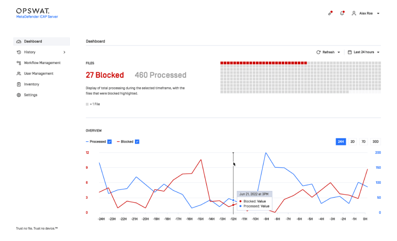397x241 pixels.
Task: Select the Workflow Management nodes icon
Action: (19, 63)
